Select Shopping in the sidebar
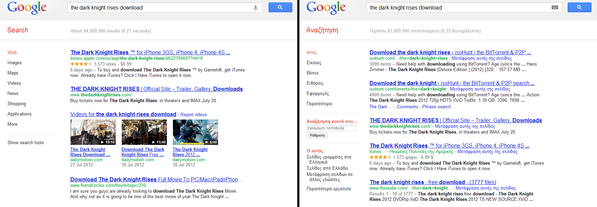 [17, 104]
